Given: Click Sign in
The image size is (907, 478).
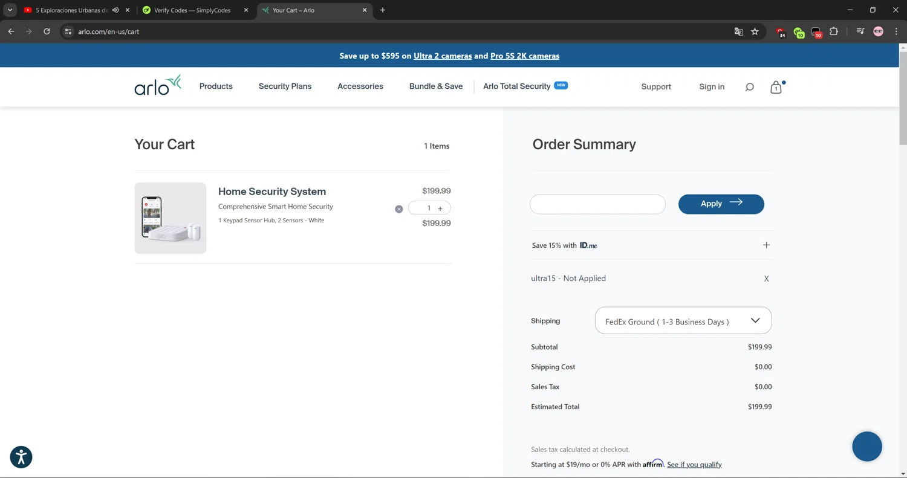Looking at the screenshot, I should click(x=712, y=87).
